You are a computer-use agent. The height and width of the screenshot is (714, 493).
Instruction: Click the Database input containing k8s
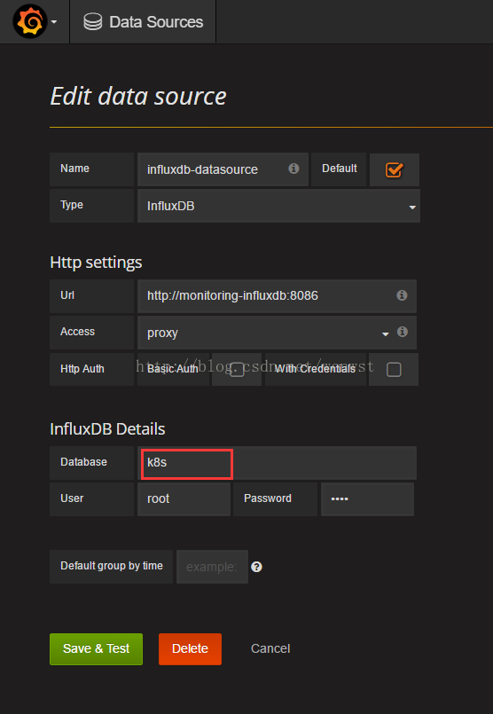click(277, 463)
